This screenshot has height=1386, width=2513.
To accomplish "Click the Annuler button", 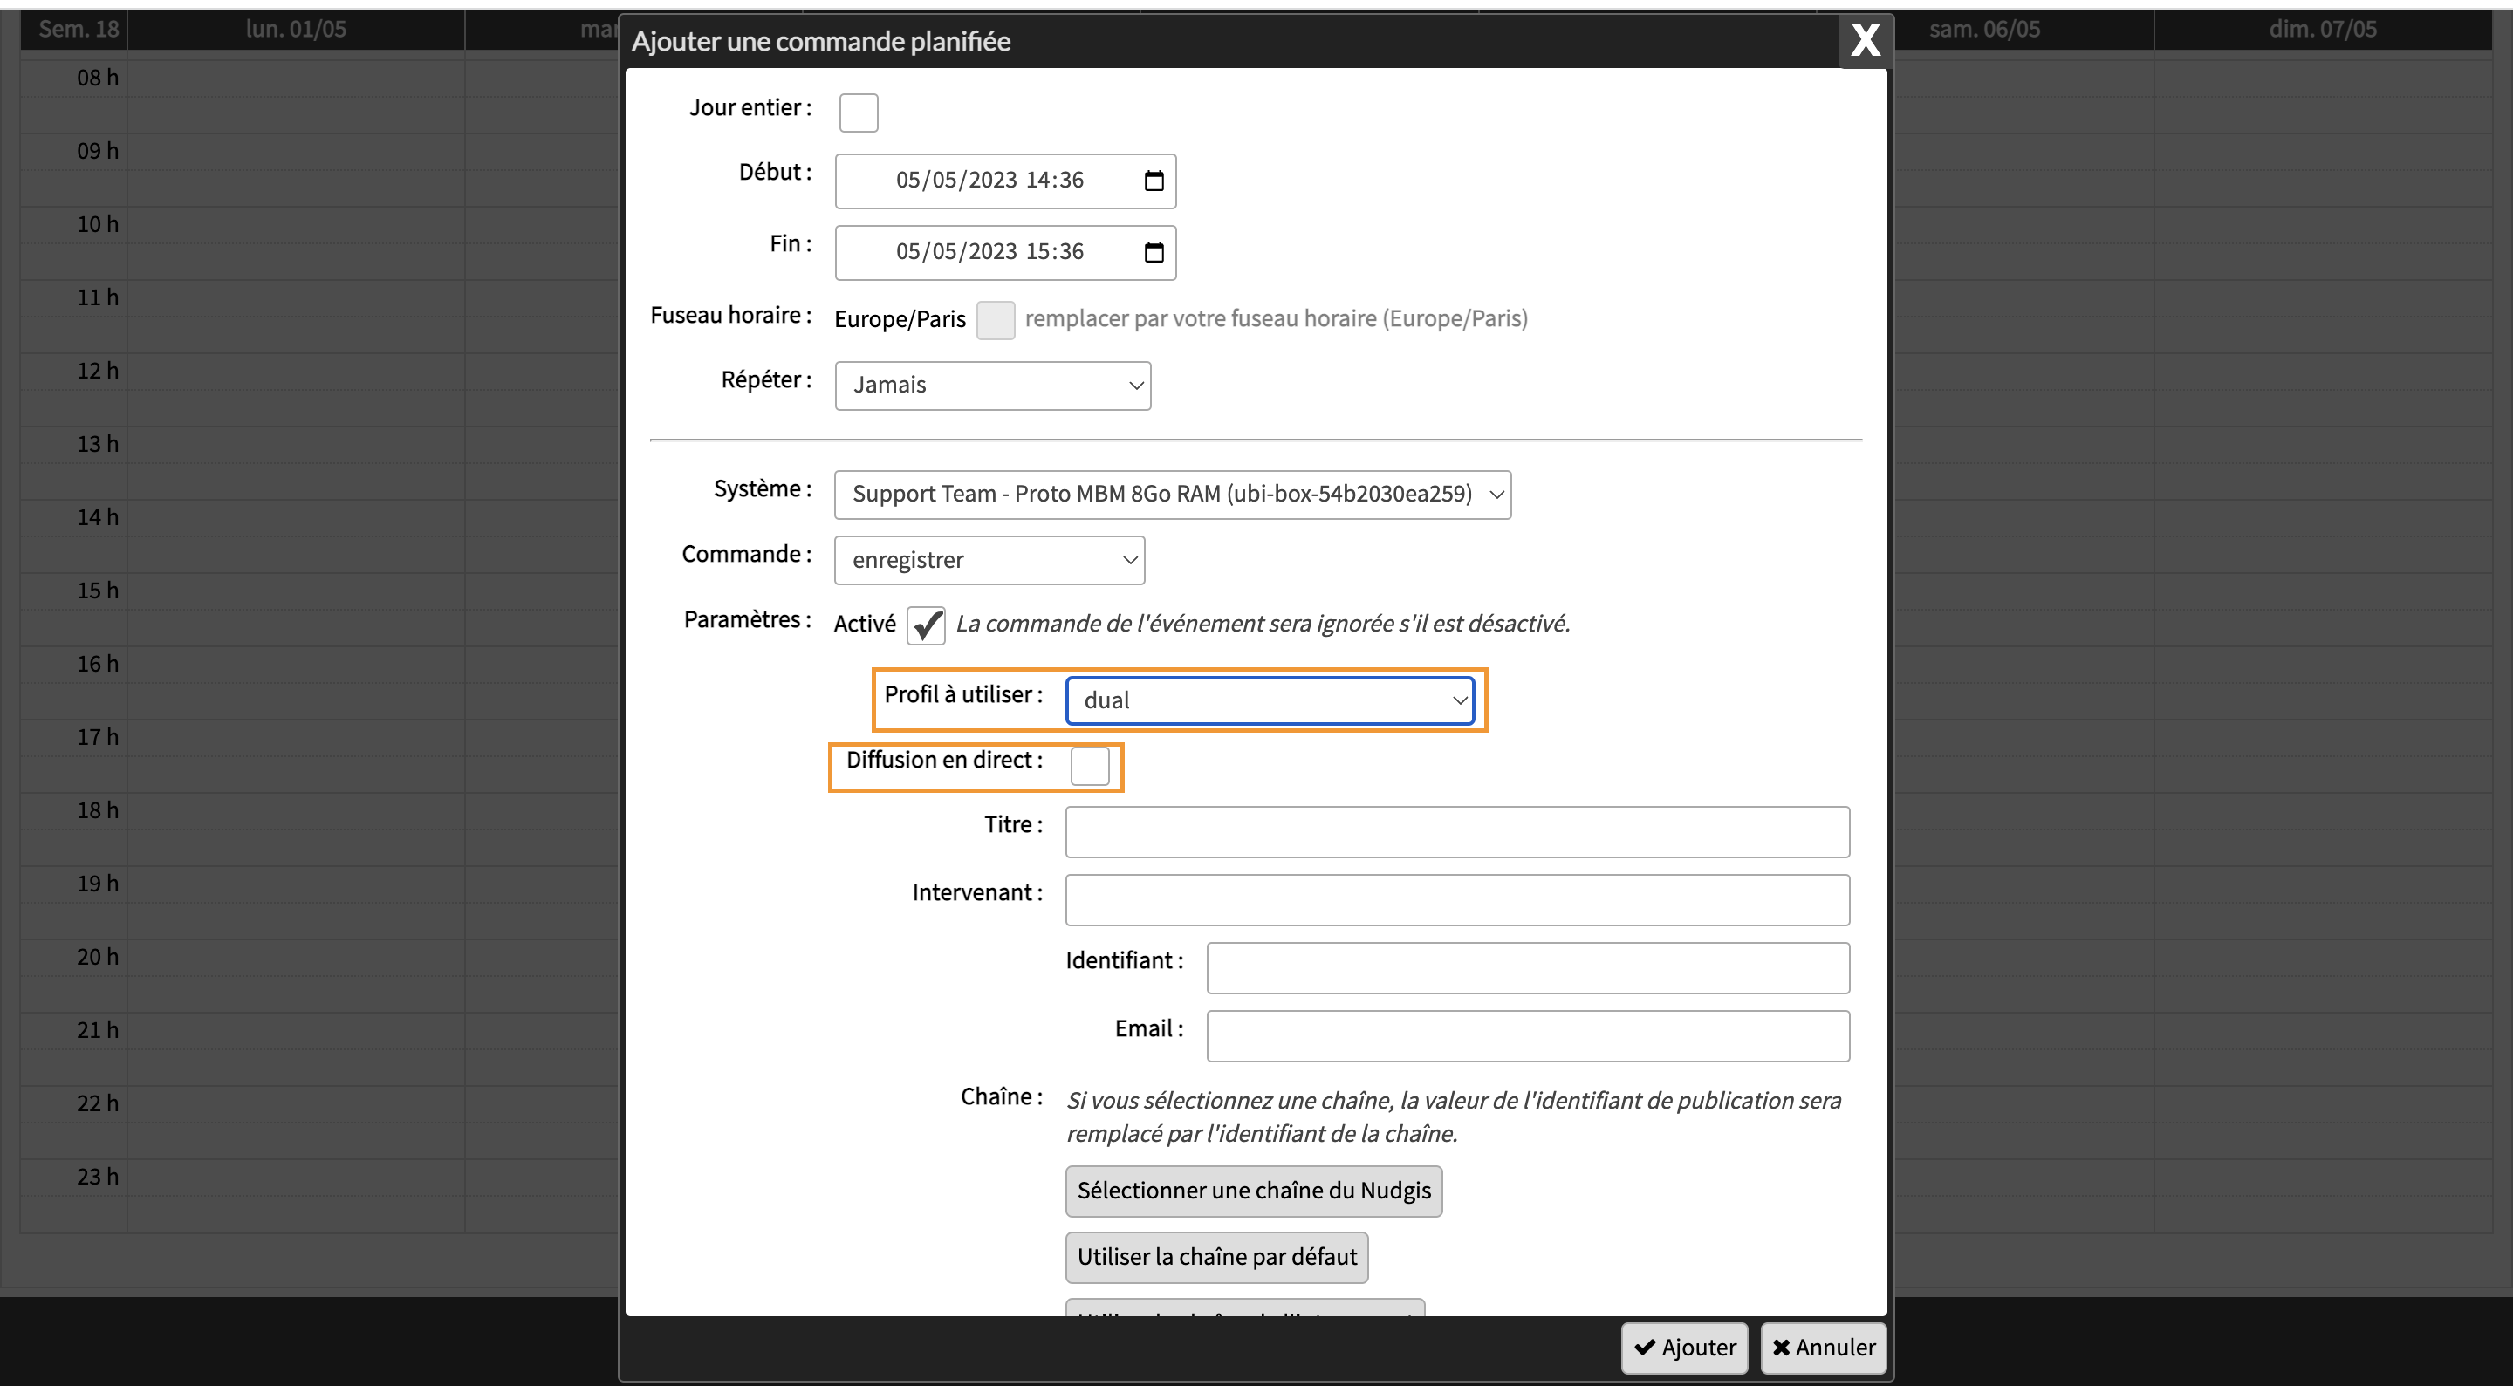I will [x=1824, y=1348].
